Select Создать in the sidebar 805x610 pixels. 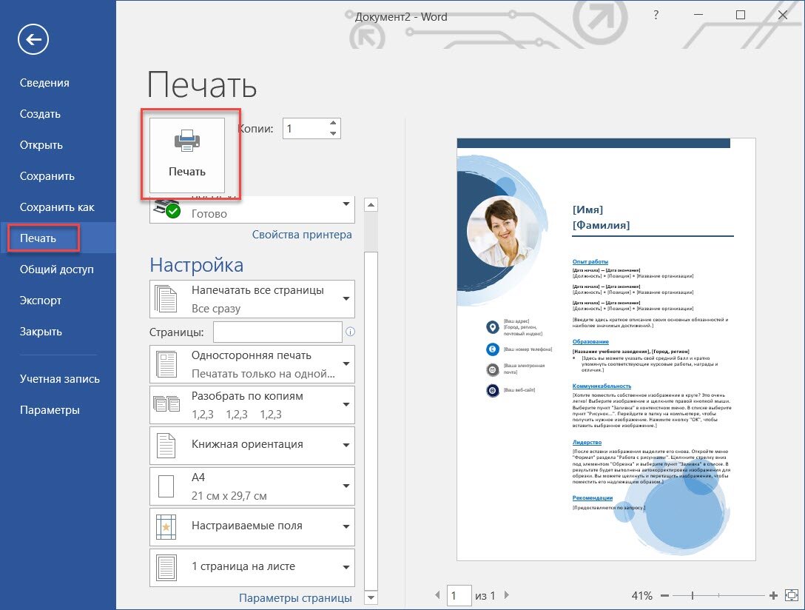40,114
